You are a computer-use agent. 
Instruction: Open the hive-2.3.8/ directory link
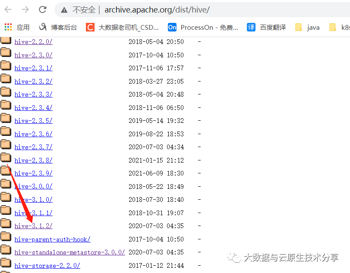pyautogui.click(x=34, y=160)
